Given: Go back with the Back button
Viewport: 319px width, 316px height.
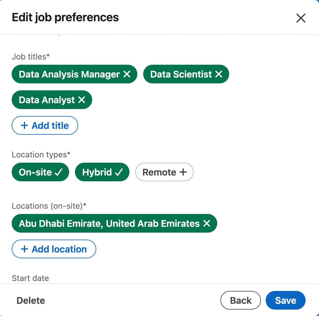Looking at the screenshot, I should pos(241,301).
